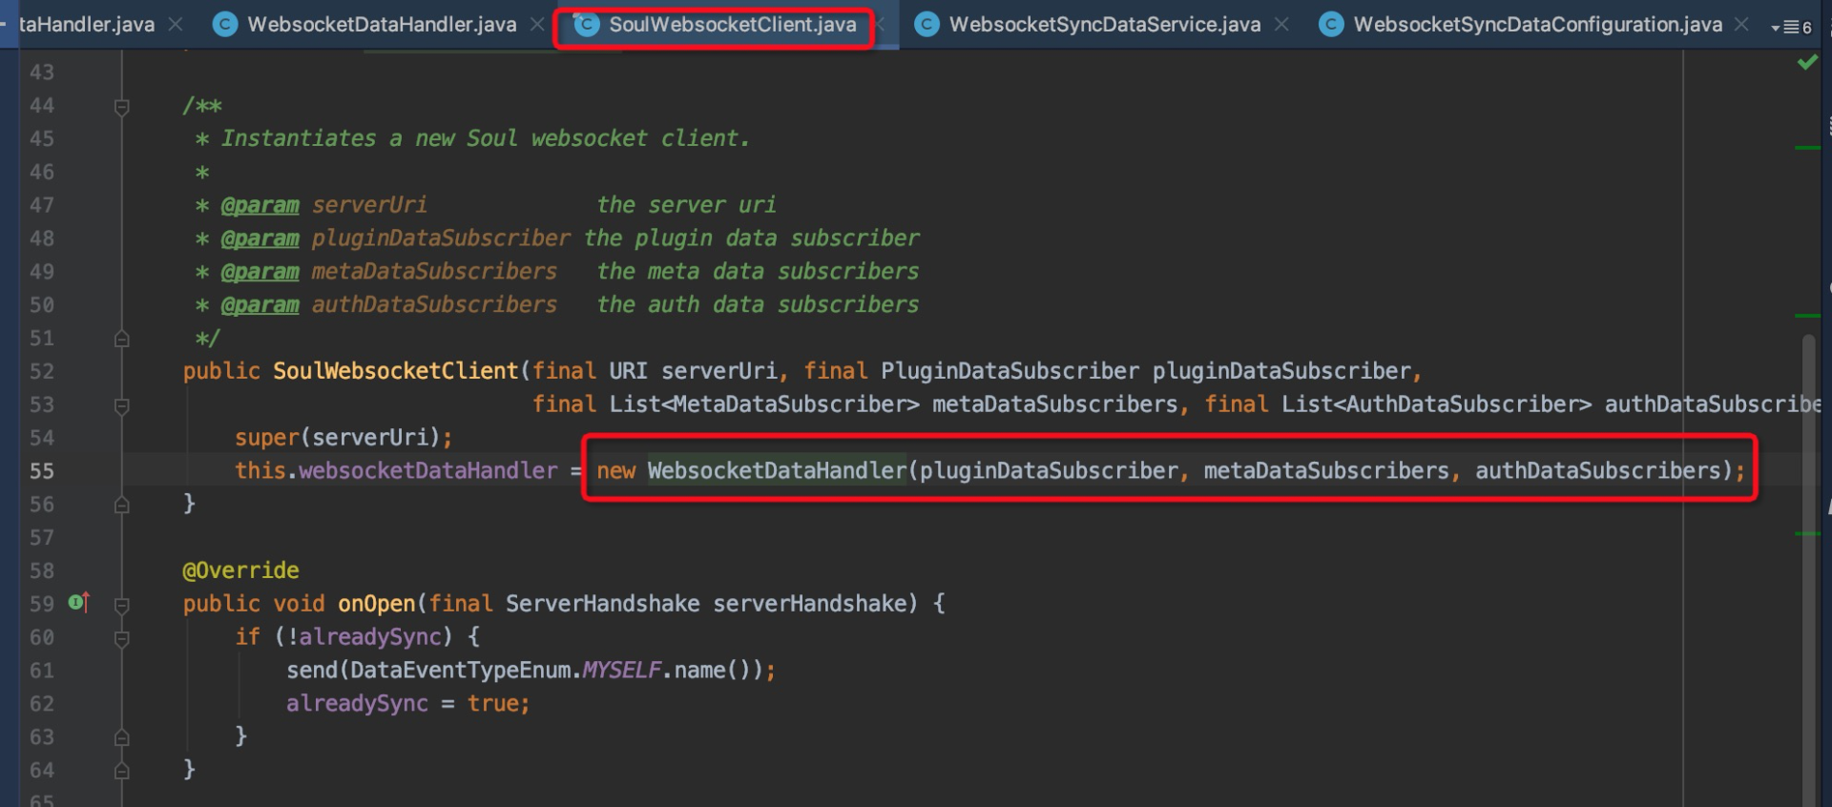This screenshot has height=807, width=1832.
Task: Click line number 55 in the gutter
Action: pyautogui.click(x=42, y=471)
